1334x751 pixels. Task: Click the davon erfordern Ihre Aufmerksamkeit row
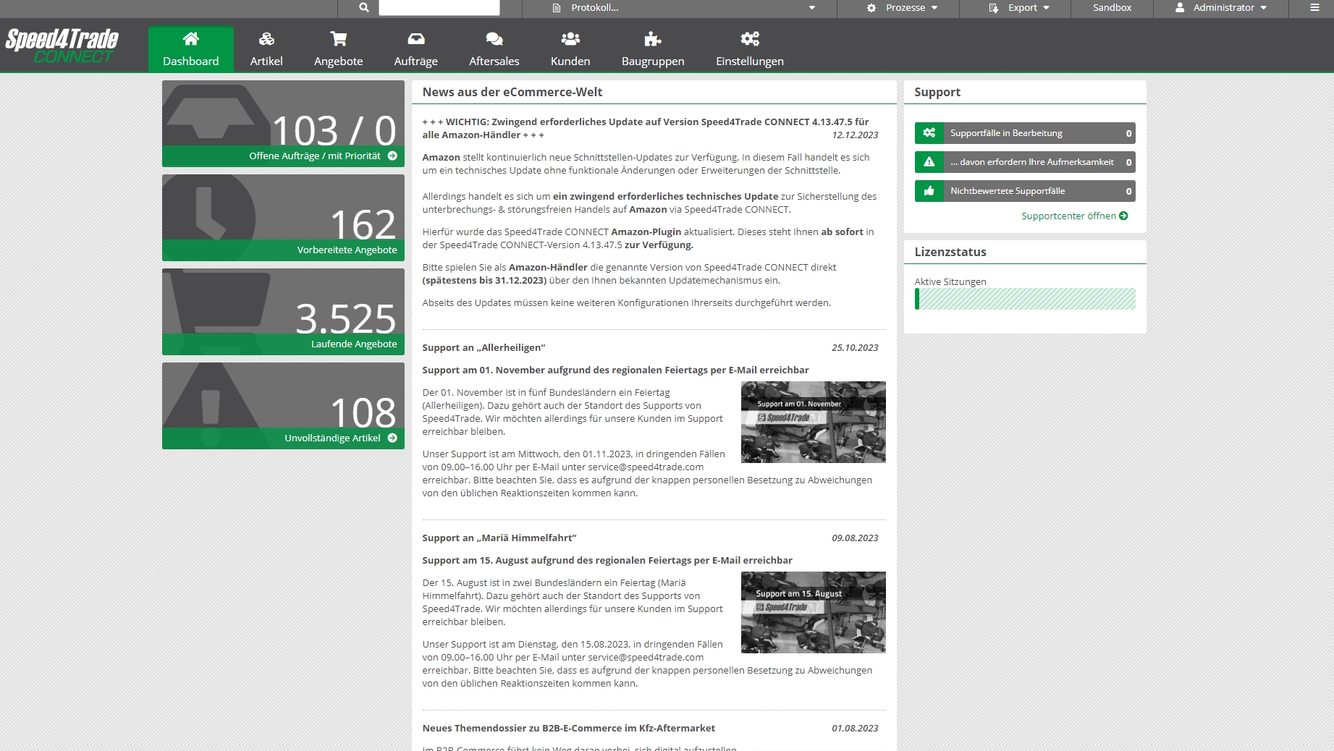(x=1025, y=162)
